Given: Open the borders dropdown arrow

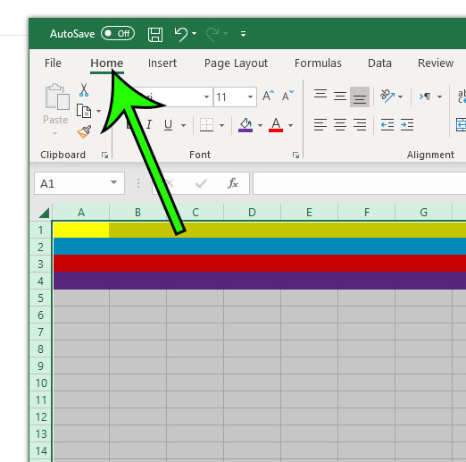Looking at the screenshot, I should pyautogui.click(x=221, y=125).
